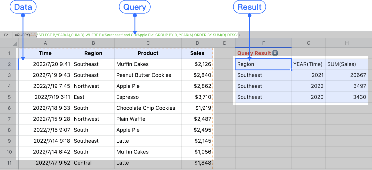The width and height of the screenshot is (372, 170).
Task: Click the QUERY formula in the formula bar
Action: [x=127, y=35]
